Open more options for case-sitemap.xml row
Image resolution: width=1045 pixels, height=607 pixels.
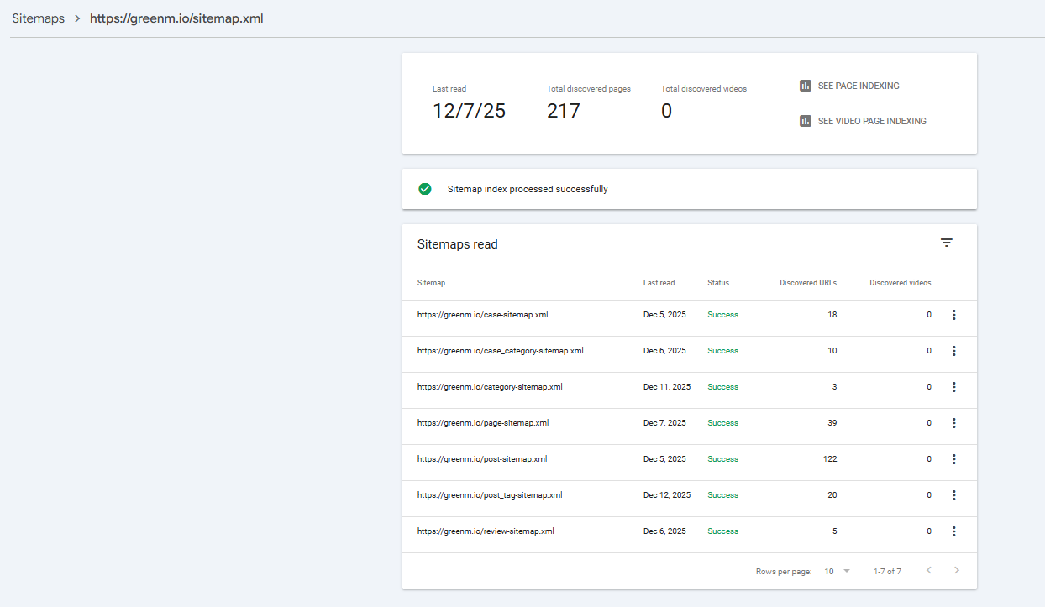click(953, 315)
